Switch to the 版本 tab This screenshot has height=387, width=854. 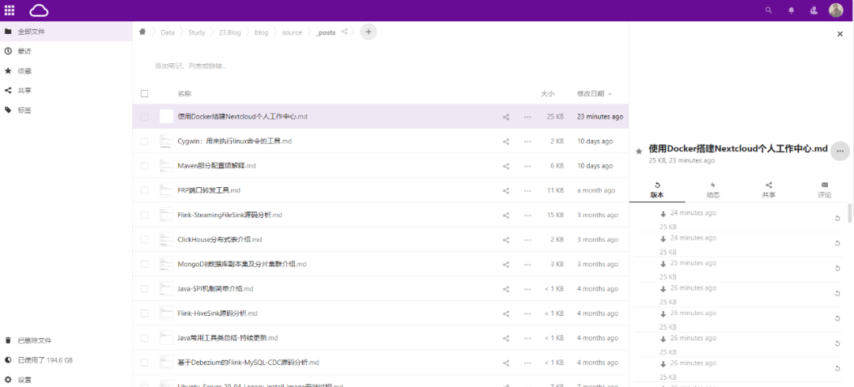[x=657, y=190]
